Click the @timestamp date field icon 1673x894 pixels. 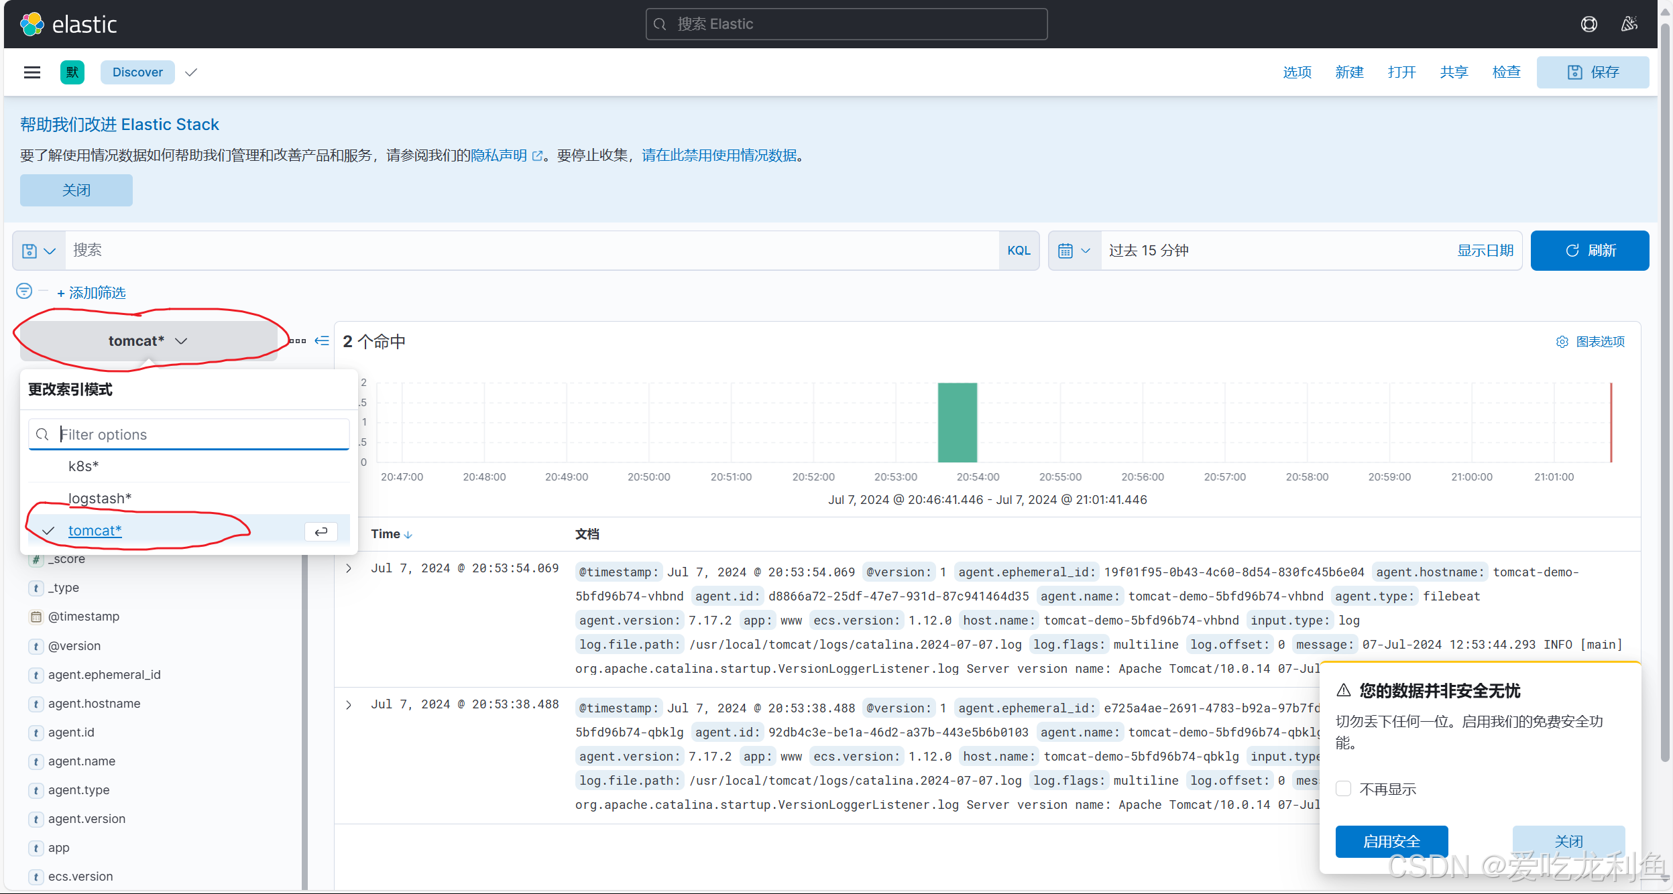pos(36,617)
